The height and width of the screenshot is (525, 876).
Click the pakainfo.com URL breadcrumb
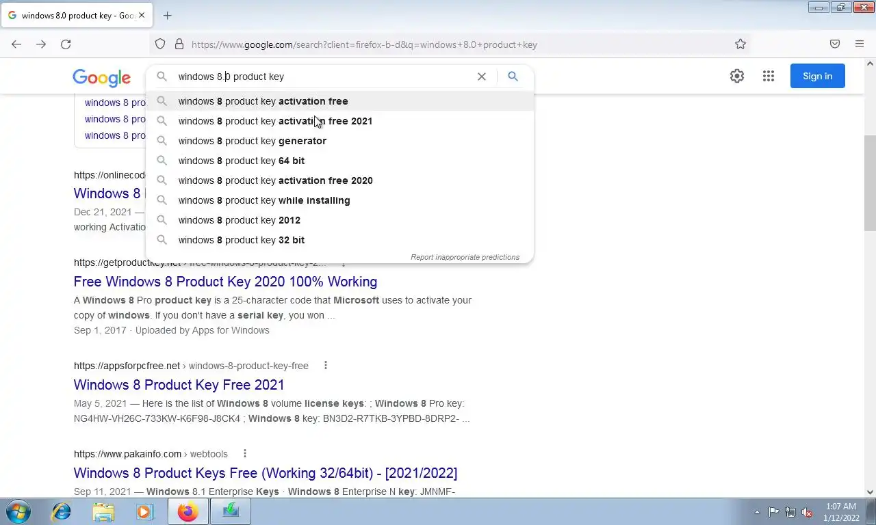pos(151,454)
